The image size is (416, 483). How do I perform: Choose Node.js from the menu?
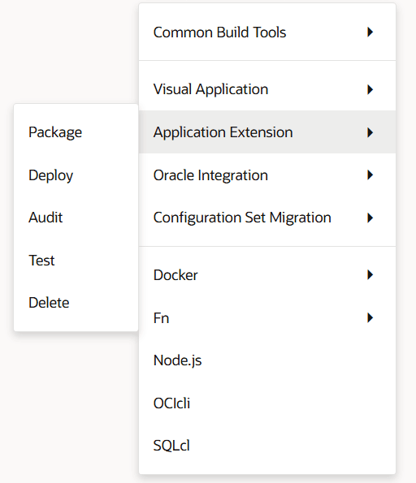tap(267, 360)
